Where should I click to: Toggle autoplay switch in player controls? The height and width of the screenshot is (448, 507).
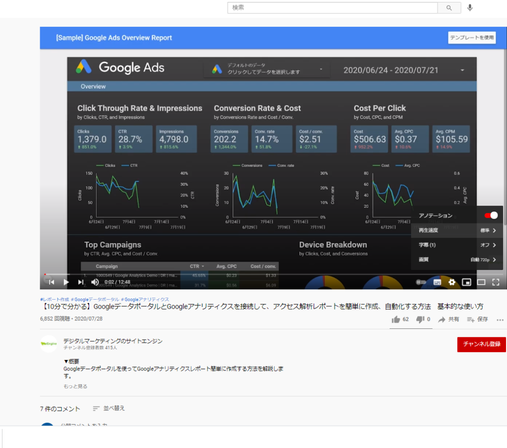click(x=421, y=282)
